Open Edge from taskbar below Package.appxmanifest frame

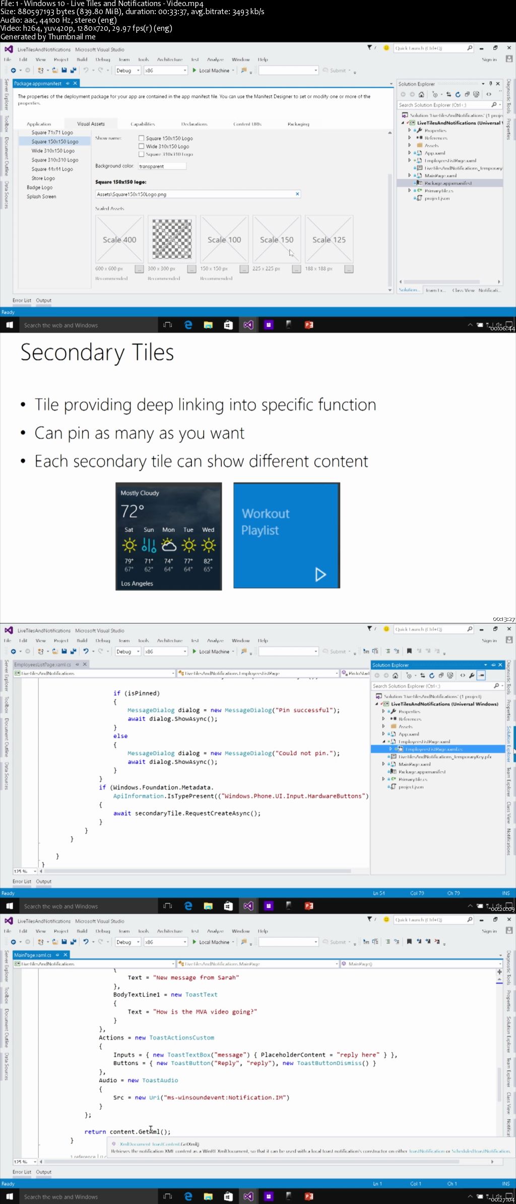click(188, 325)
